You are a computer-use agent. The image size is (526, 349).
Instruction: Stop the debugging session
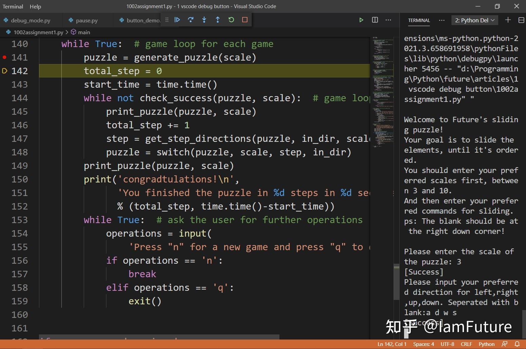click(245, 20)
